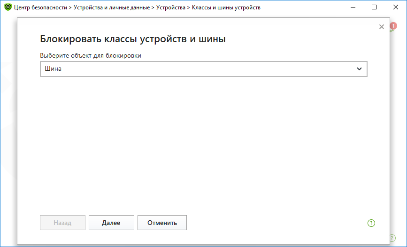Click Классы и шины устройств breadcrumb
Viewport: 407px width, 247px height.
point(226,7)
